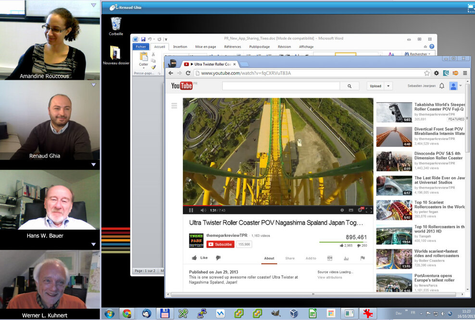Image resolution: width=475 pixels, height=320 pixels.
Task: Click the YouTube search input field
Action: click(x=280, y=86)
